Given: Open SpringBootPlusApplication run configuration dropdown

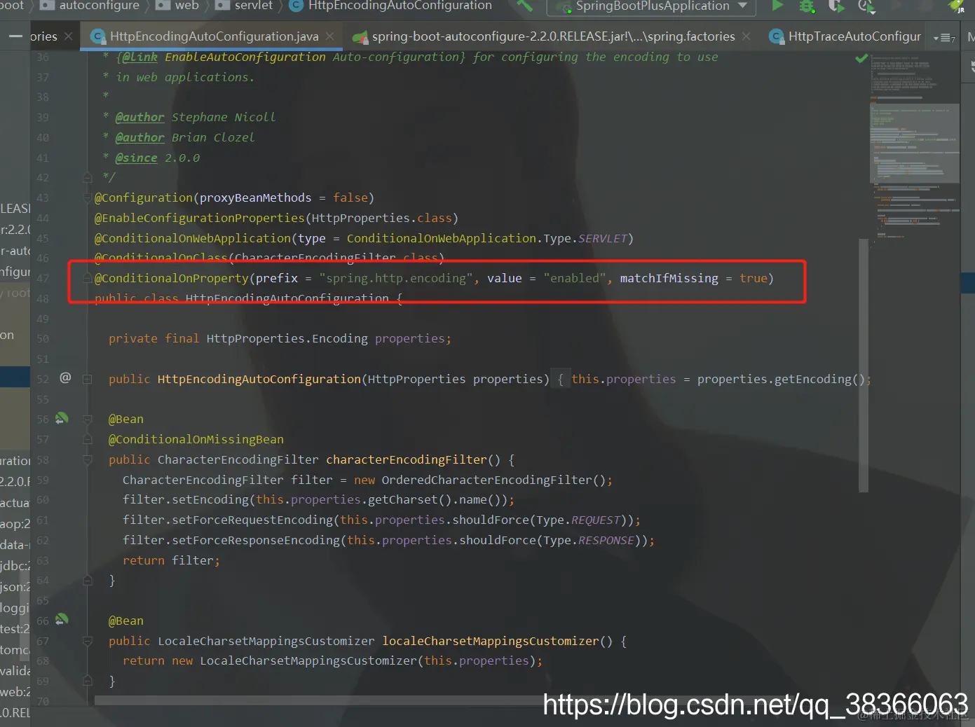Looking at the screenshot, I should click(651, 6).
